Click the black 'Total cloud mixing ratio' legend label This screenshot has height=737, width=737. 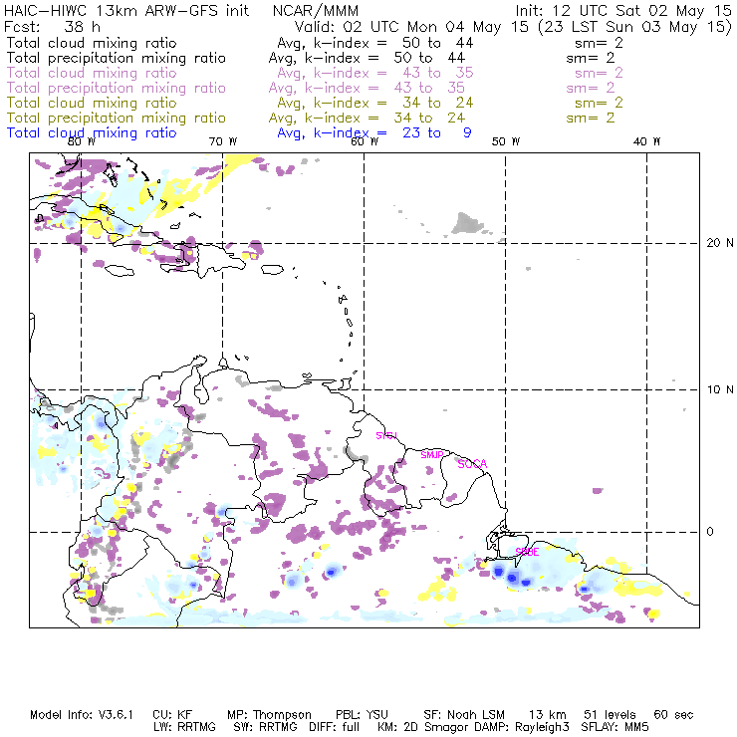coord(92,43)
